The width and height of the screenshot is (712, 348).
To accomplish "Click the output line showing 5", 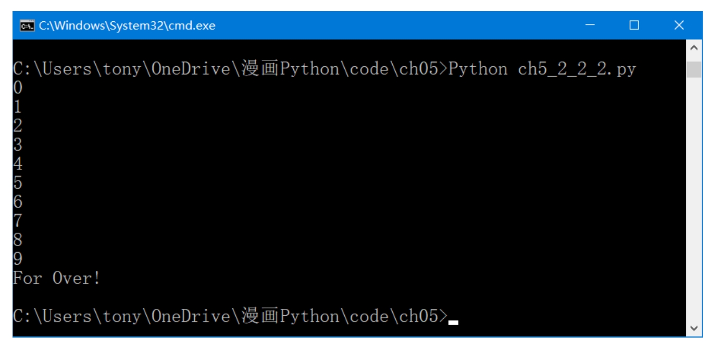I will point(18,183).
